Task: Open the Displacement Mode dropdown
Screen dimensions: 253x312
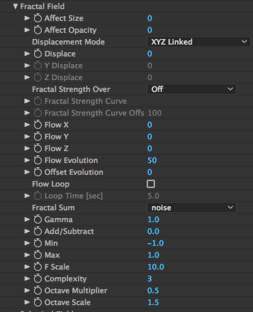Action: 199,42
